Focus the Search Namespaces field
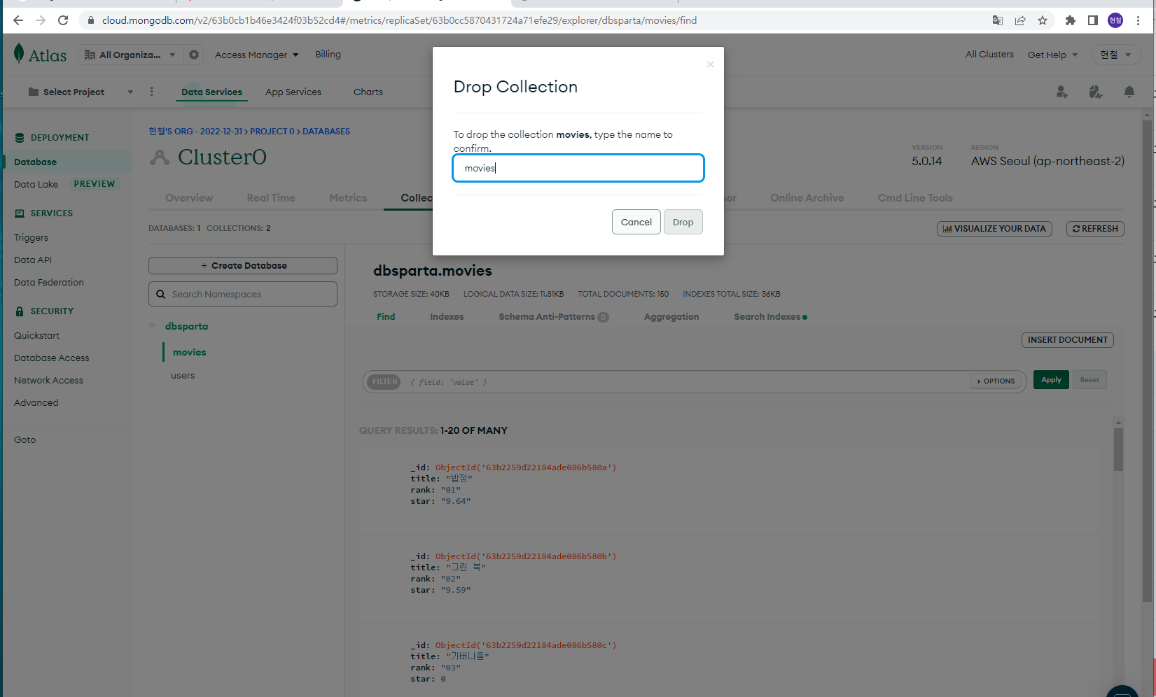 243,294
